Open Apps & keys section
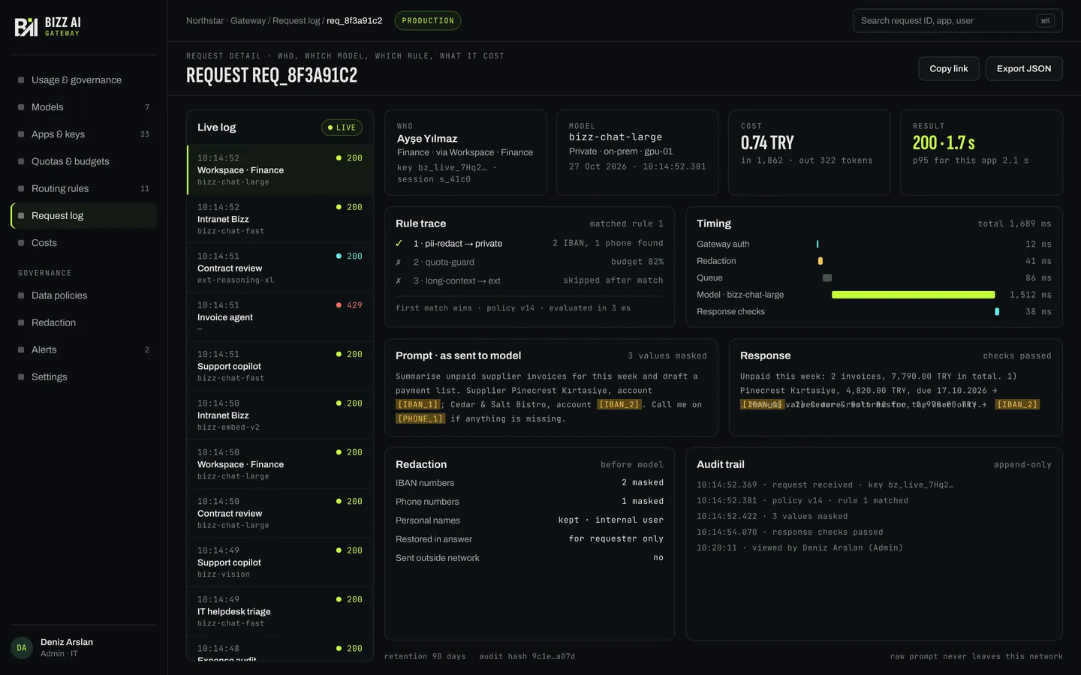The height and width of the screenshot is (675, 1081). 84,134
